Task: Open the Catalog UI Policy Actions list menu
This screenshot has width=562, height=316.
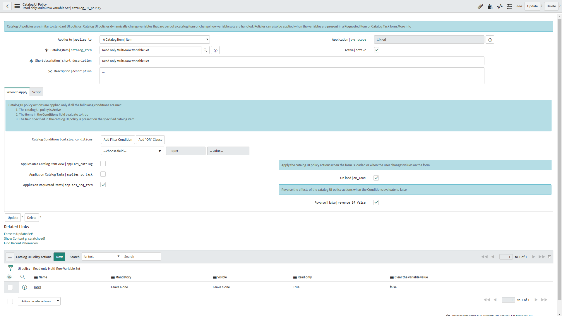Action: click(10, 257)
